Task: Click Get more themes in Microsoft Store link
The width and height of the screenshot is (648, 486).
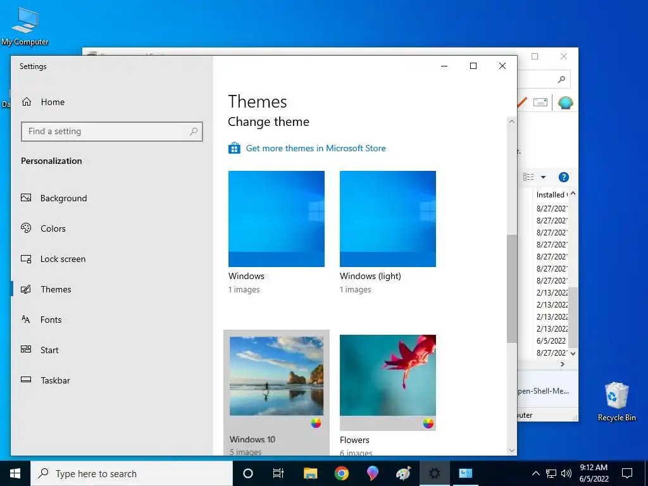Action: point(316,148)
